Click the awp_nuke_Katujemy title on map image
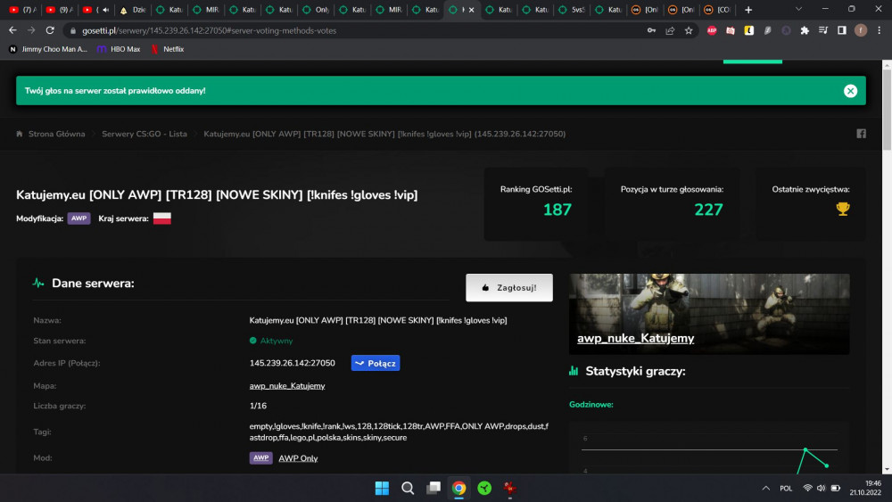 (x=635, y=338)
